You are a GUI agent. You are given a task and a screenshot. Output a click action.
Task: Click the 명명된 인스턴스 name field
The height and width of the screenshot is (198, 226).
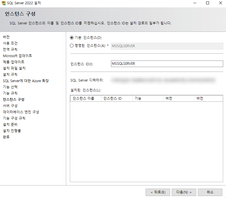[167, 46]
